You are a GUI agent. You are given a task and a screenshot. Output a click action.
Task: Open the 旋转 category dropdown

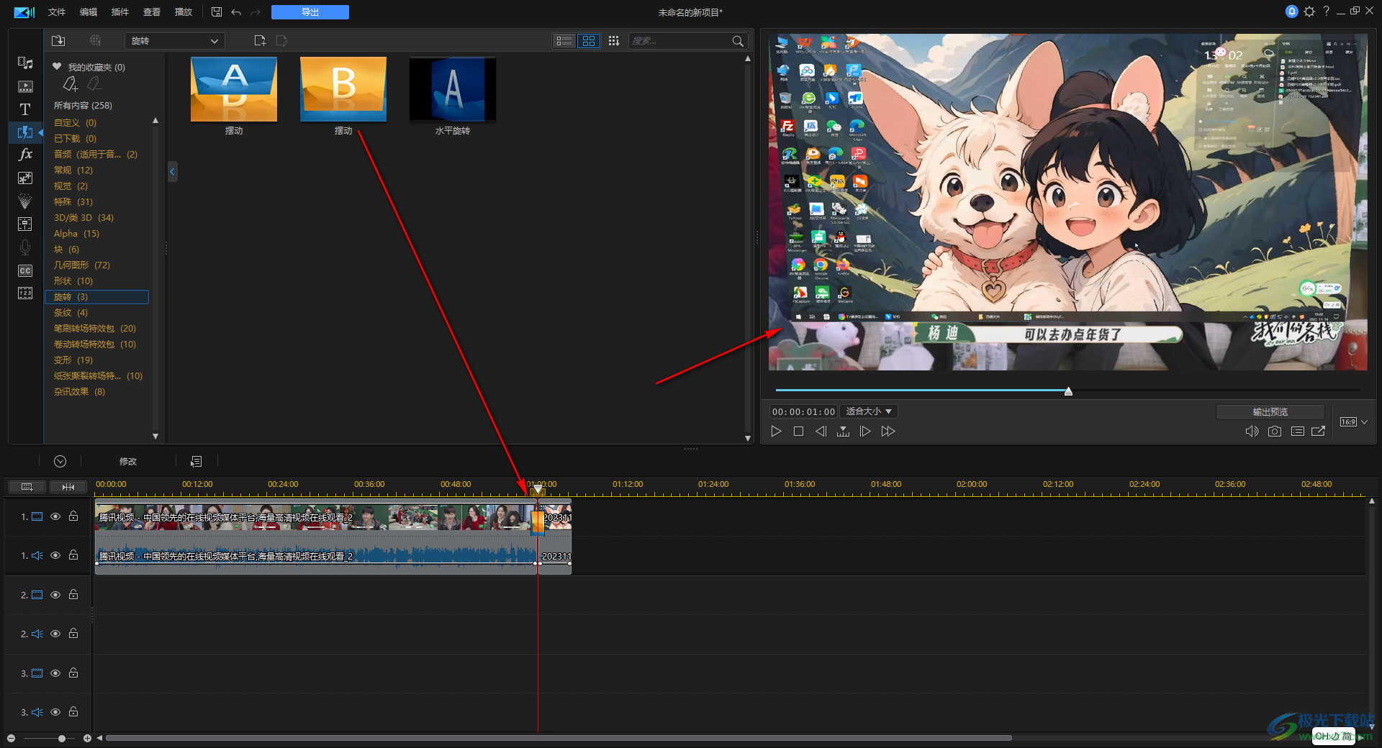tap(175, 41)
